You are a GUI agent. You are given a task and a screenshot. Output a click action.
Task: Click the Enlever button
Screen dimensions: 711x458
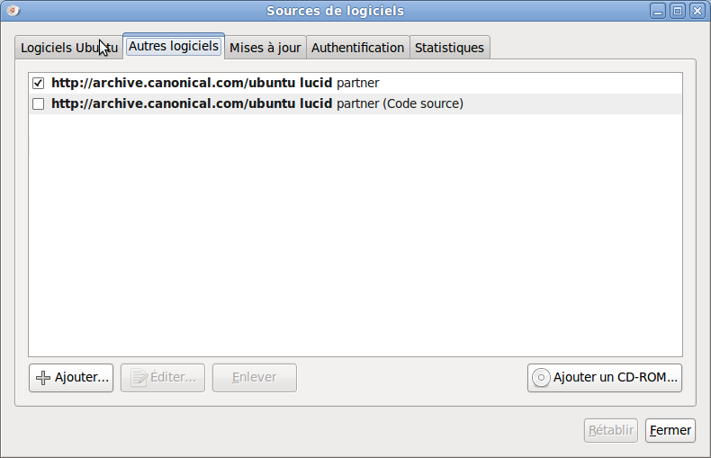coord(255,377)
